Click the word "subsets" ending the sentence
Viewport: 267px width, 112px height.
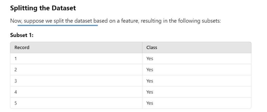tap(211, 21)
